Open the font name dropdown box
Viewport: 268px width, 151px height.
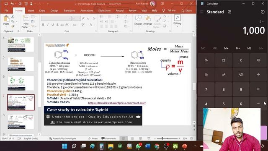[x=56, y=18]
